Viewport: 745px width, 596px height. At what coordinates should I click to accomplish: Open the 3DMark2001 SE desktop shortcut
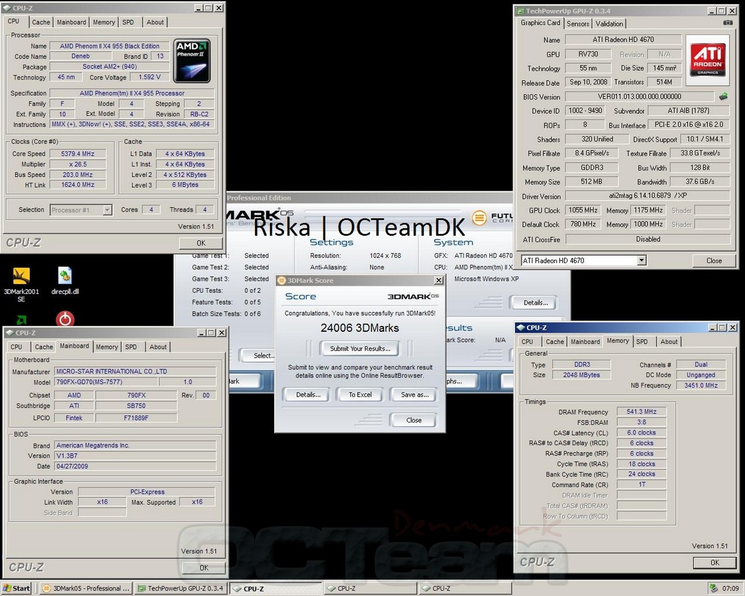(x=21, y=284)
